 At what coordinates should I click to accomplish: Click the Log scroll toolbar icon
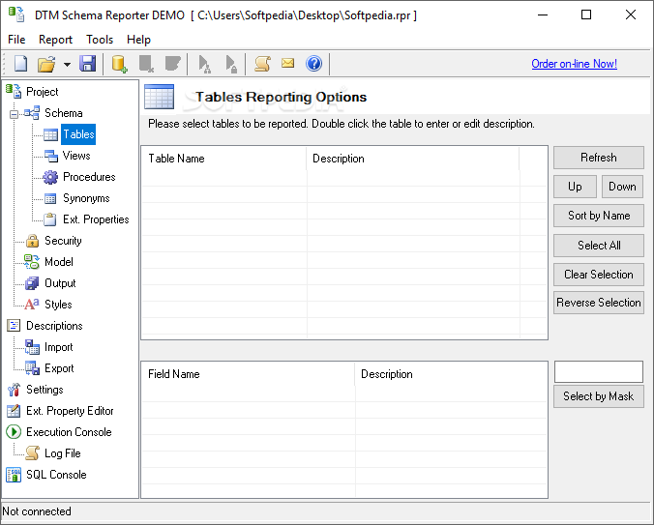click(x=263, y=64)
